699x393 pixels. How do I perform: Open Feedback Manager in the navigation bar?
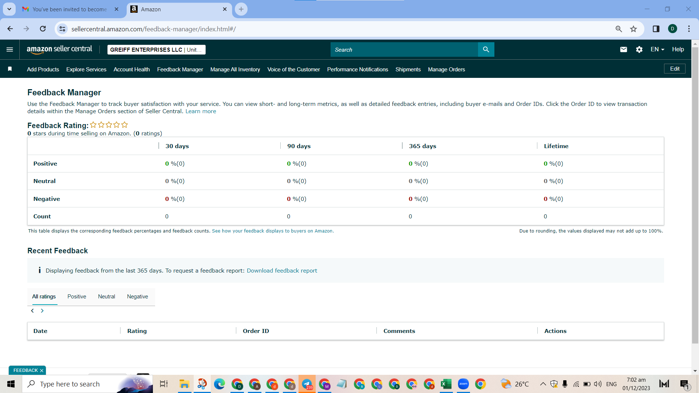pos(180,70)
